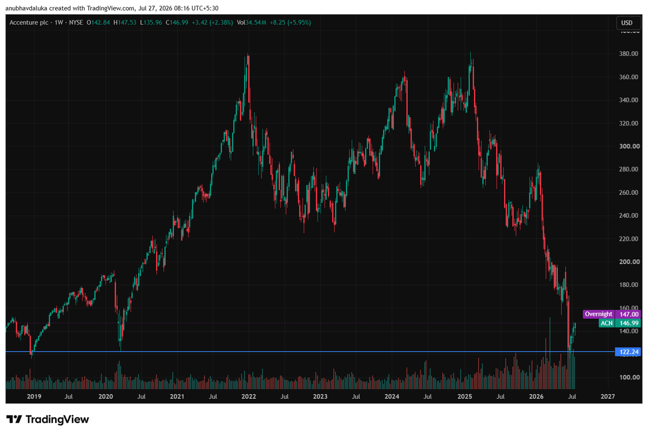Click the volume change +8.25 (+5.95%)

click(x=290, y=23)
